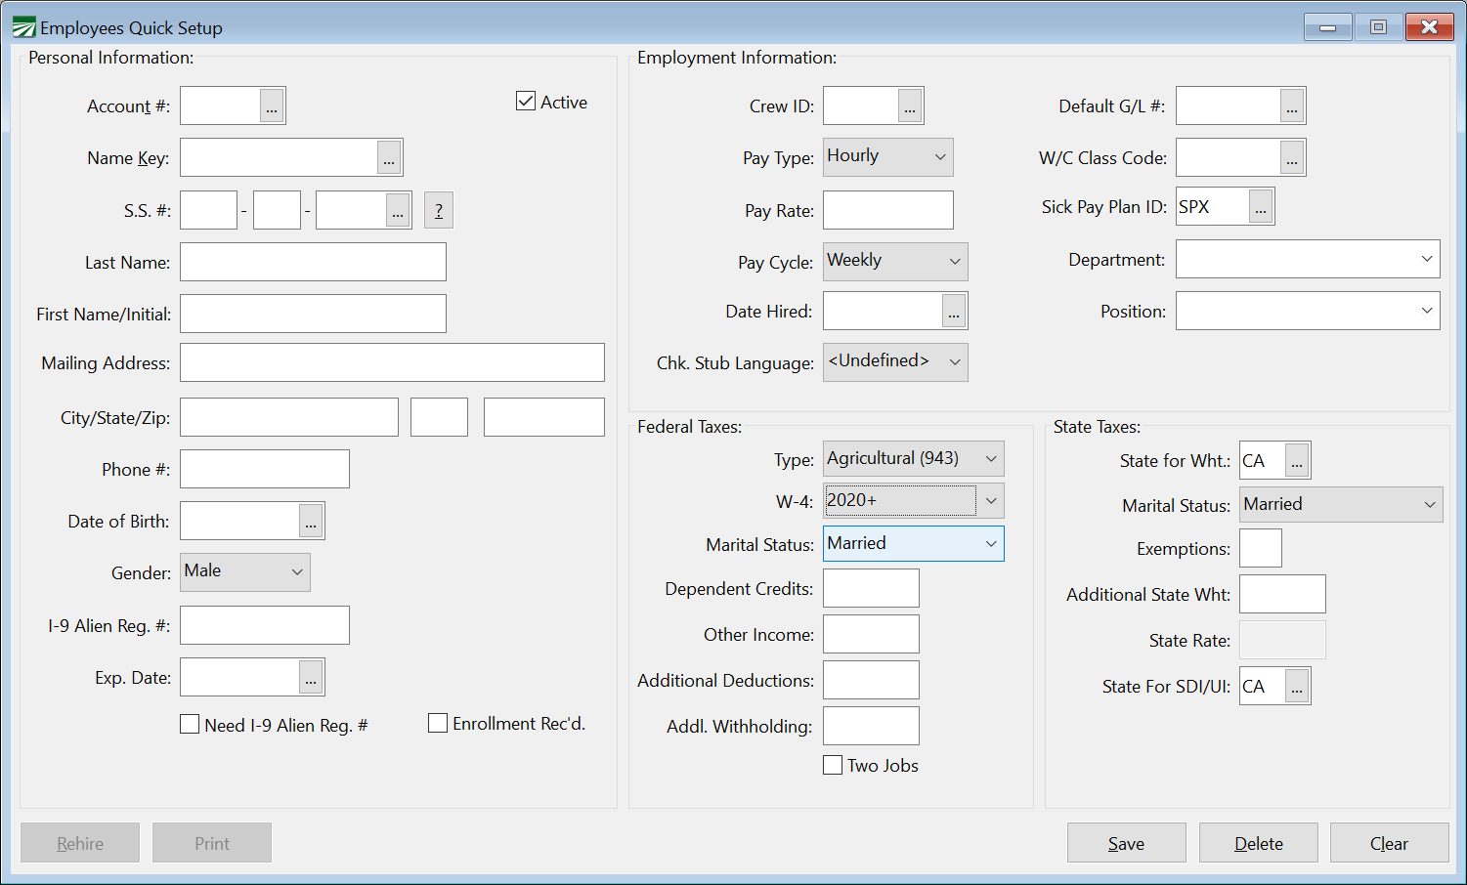Screen dimensions: 1467x885
Task: Click the Other Income field
Action: 871,634
